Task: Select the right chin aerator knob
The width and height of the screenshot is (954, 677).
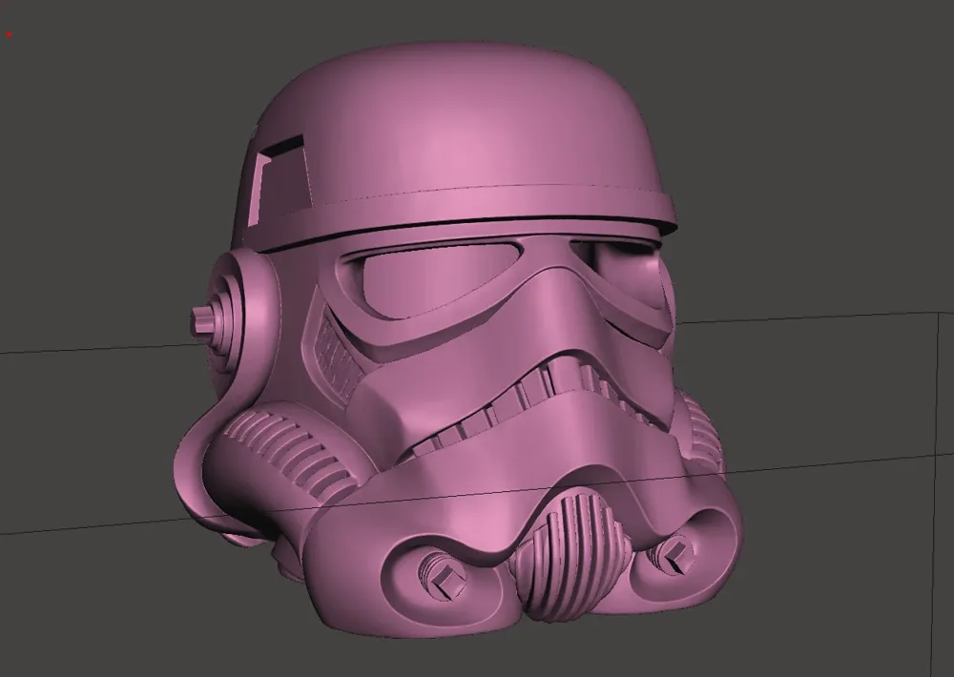Action: pos(671,554)
